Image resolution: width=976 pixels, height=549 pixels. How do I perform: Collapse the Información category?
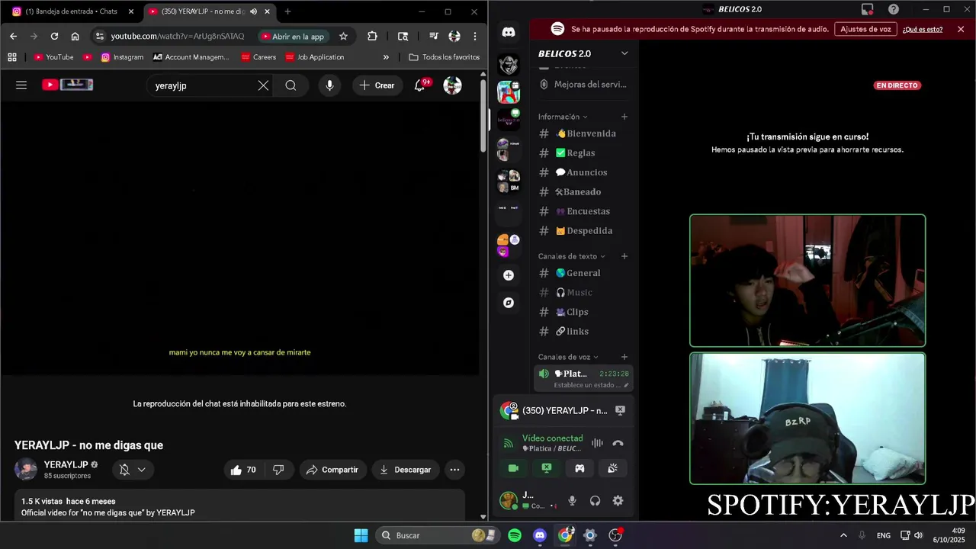563,117
